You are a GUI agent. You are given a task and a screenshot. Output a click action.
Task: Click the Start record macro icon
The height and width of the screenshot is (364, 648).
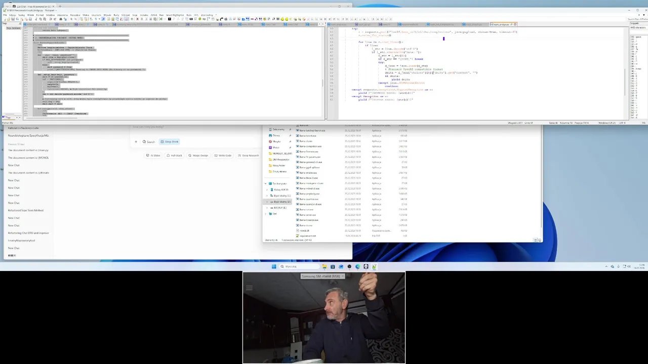click(137, 19)
